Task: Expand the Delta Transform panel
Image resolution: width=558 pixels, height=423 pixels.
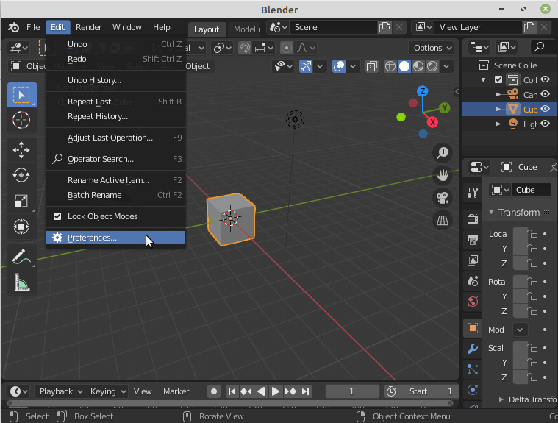Action: (x=501, y=399)
